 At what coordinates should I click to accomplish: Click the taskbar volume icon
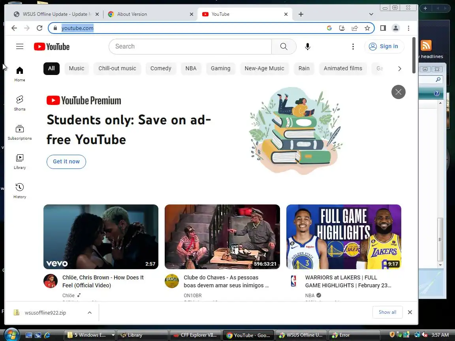pos(424,335)
